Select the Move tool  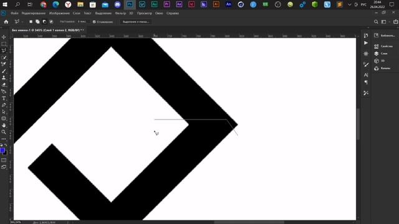pos(4,37)
